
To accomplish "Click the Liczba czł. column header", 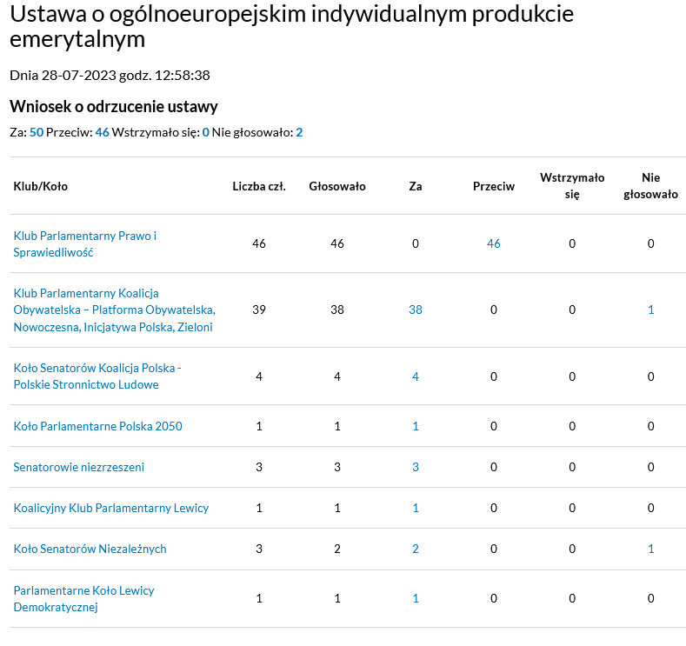I will 259,186.
